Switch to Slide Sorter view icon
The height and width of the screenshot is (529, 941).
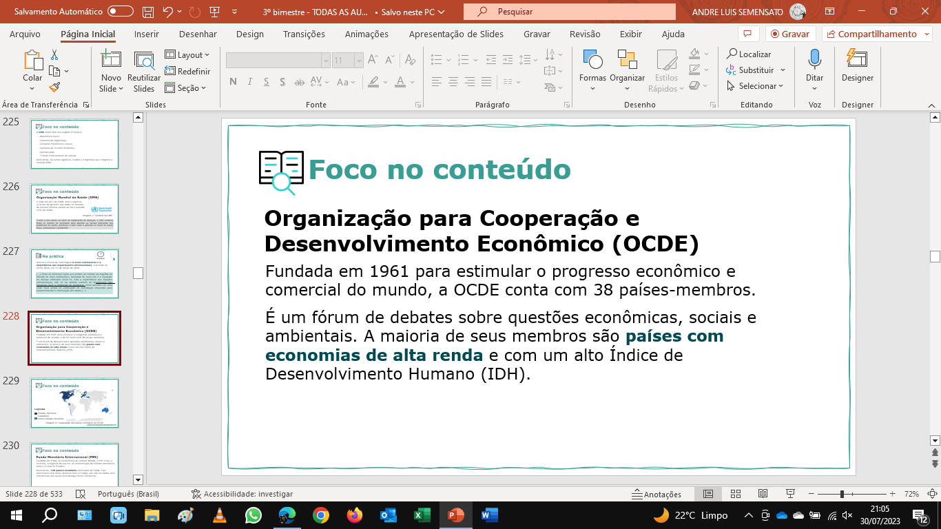tap(735, 494)
